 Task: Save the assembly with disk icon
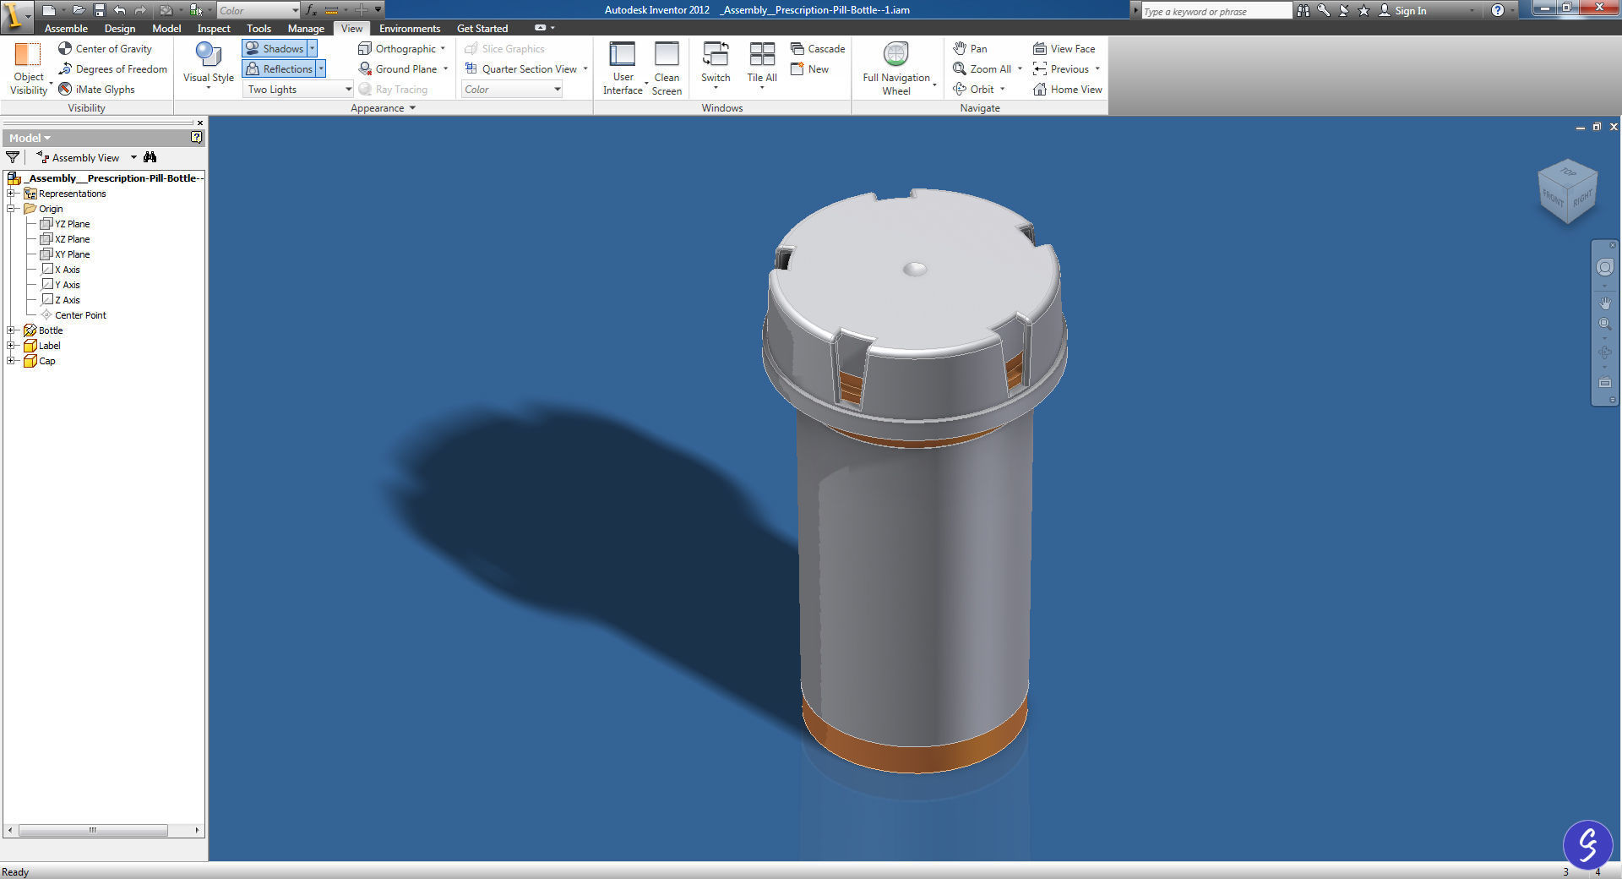[x=99, y=10]
